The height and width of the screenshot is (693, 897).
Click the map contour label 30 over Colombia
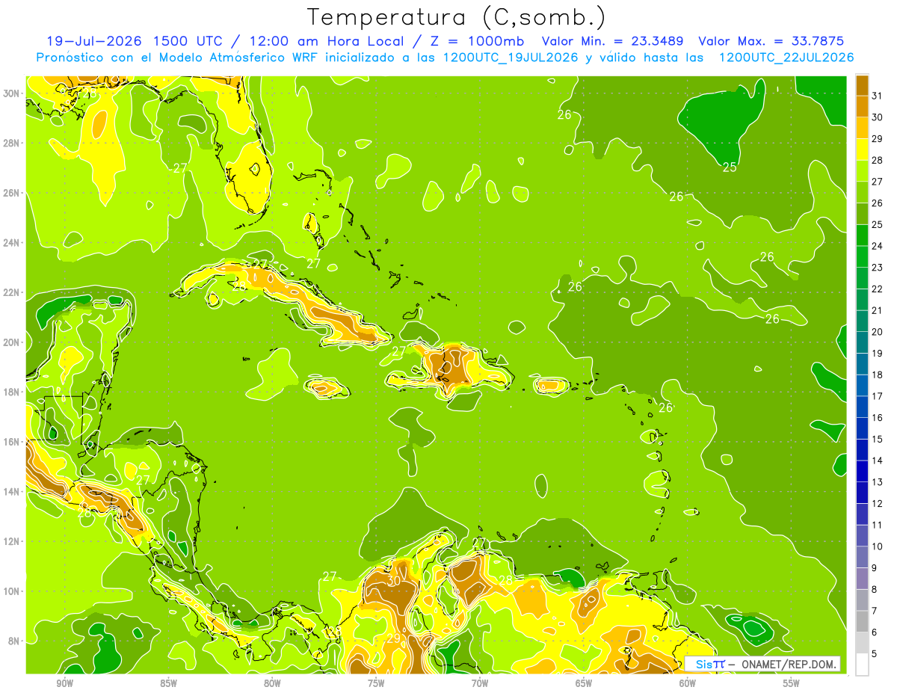coord(394,581)
